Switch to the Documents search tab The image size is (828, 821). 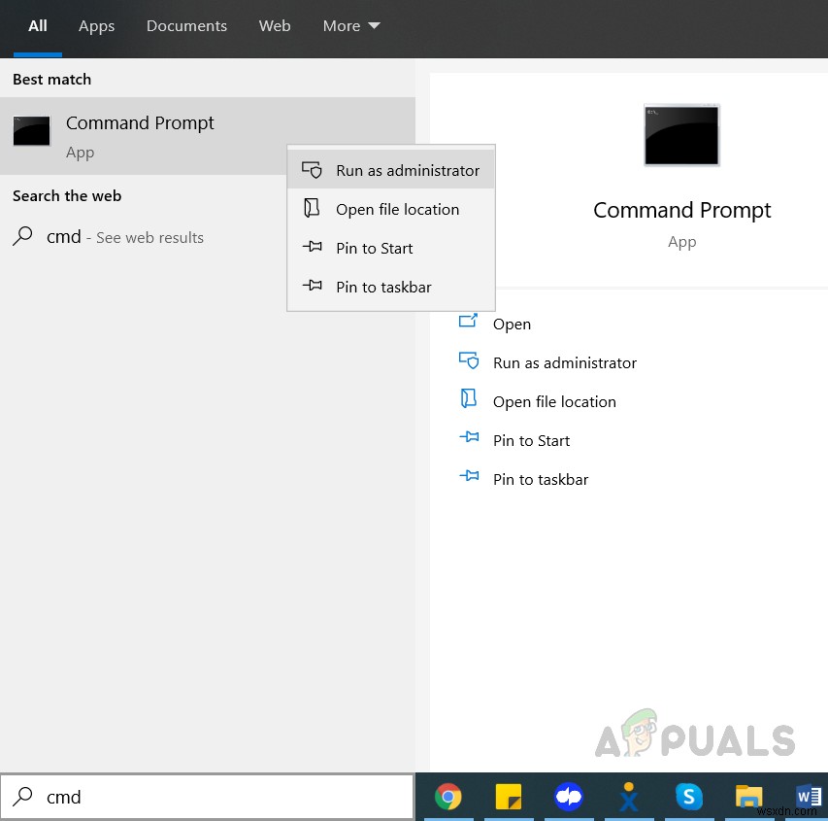[186, 26]
